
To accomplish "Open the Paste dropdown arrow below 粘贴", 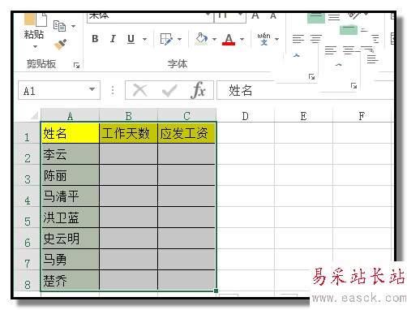I will (x=35, y=46).
